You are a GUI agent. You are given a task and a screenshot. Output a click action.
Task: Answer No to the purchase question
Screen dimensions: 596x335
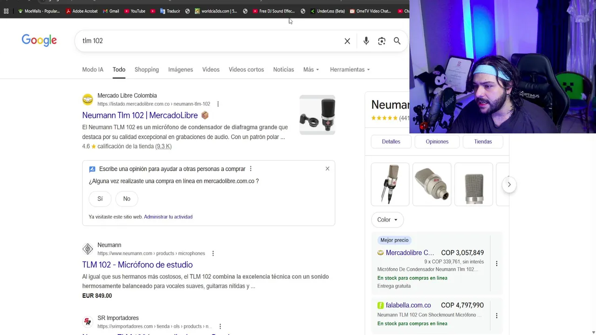point(127,199)
